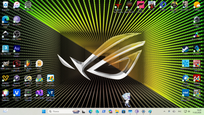Click the Visual Studio desktop icon
Viewport: 204px width, 115px height.
(39, 93)
